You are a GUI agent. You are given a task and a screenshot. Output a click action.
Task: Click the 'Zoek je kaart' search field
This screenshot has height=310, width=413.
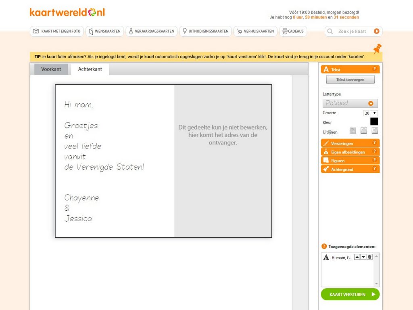[352, 31]
